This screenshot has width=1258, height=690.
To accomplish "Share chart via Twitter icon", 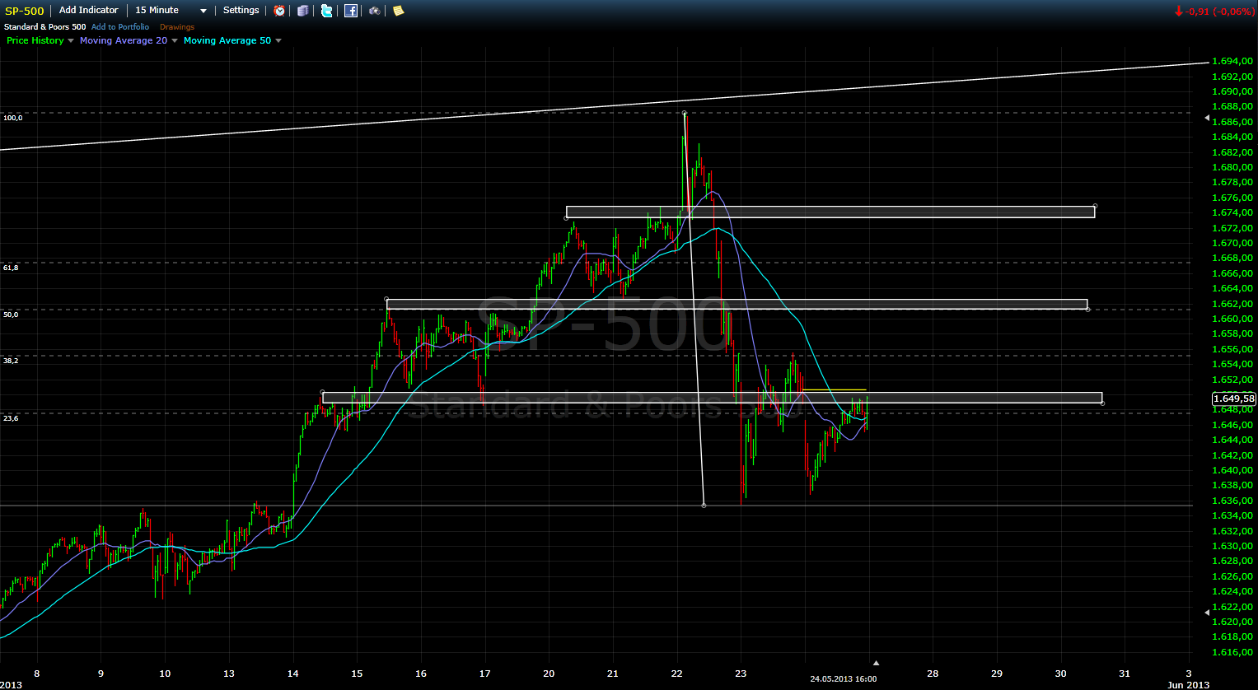I will coord(327,11).
